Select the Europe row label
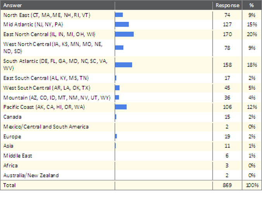 (12, 136)
